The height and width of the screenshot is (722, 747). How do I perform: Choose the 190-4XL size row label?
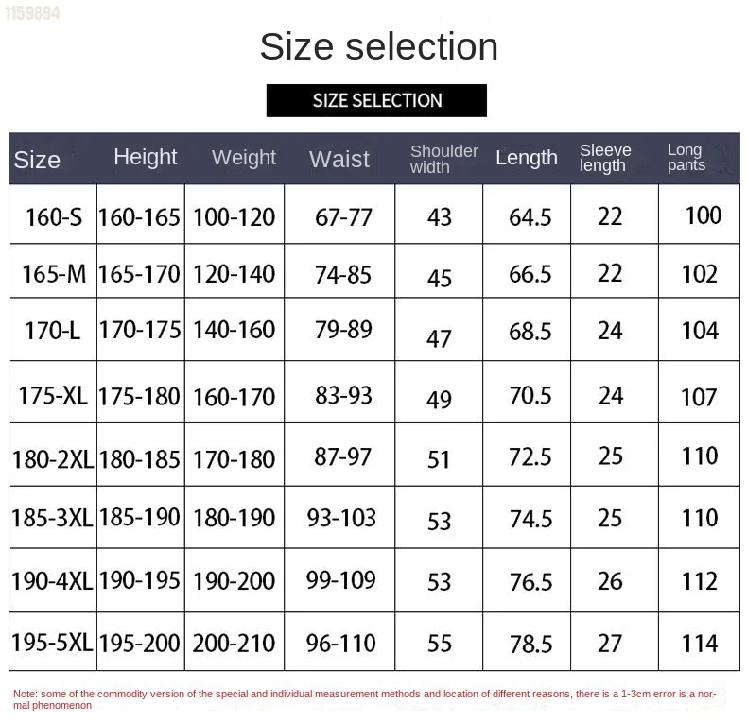[x=53, y=580]
